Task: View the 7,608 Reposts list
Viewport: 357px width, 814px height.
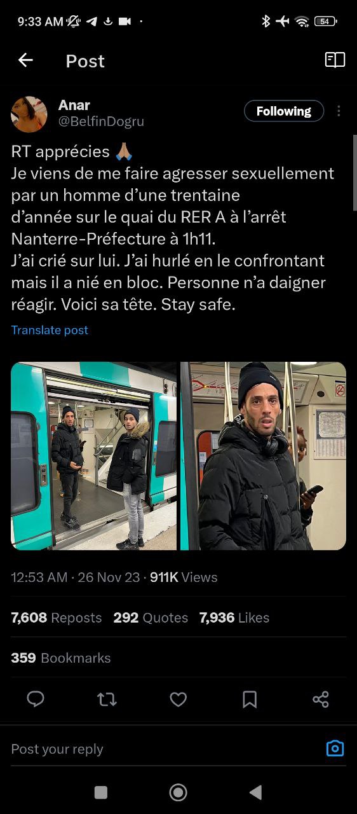Action: tap(57, 617)
